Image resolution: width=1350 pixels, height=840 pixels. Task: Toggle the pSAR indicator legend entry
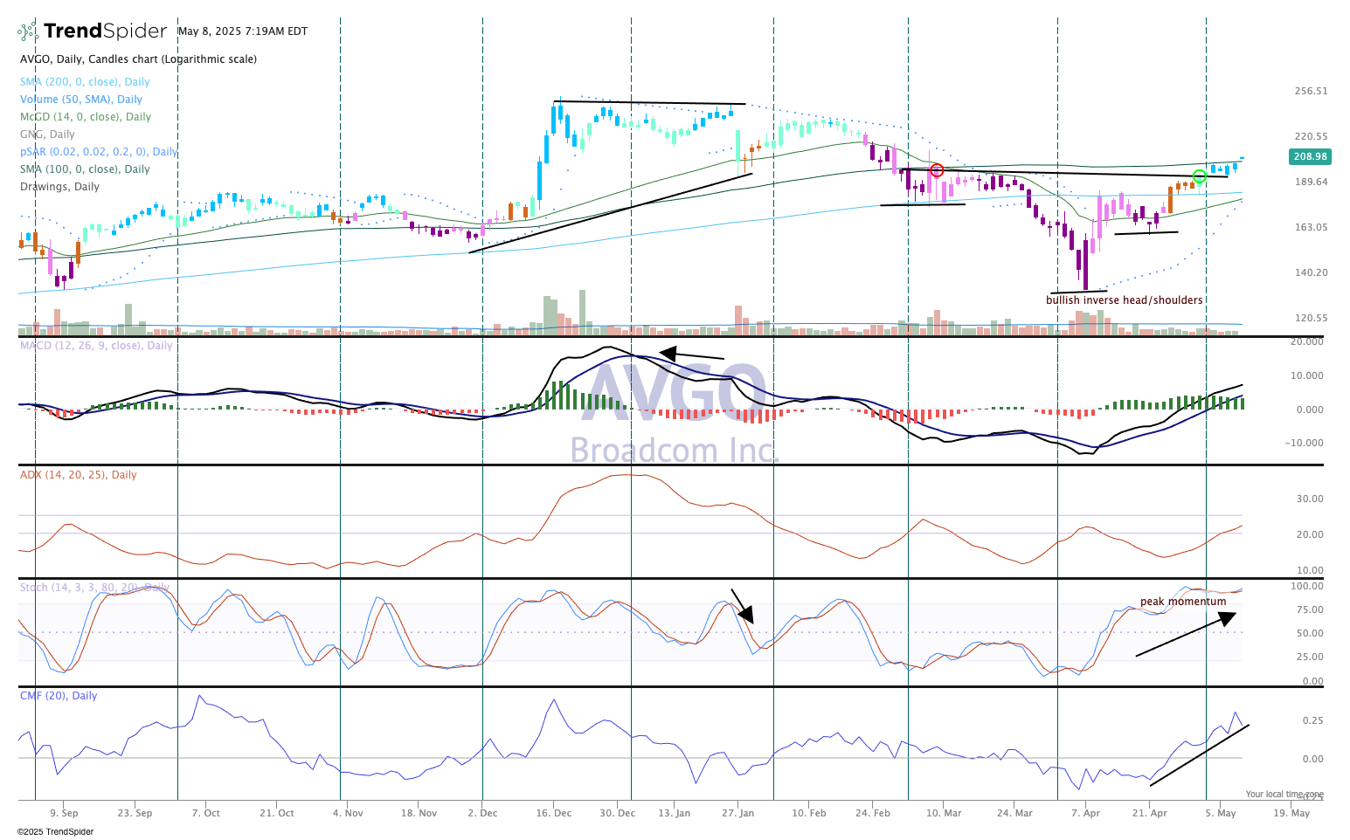[x=99, y=152]
